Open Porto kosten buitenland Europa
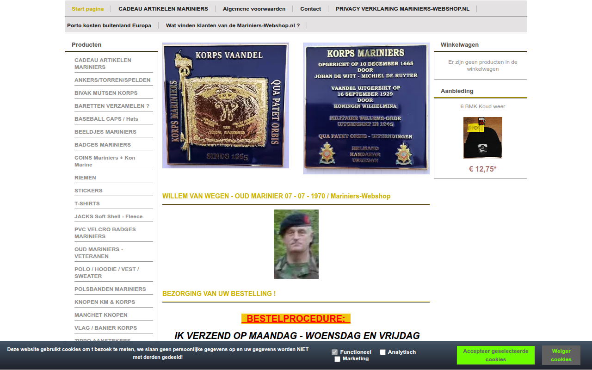 (109, 25)
